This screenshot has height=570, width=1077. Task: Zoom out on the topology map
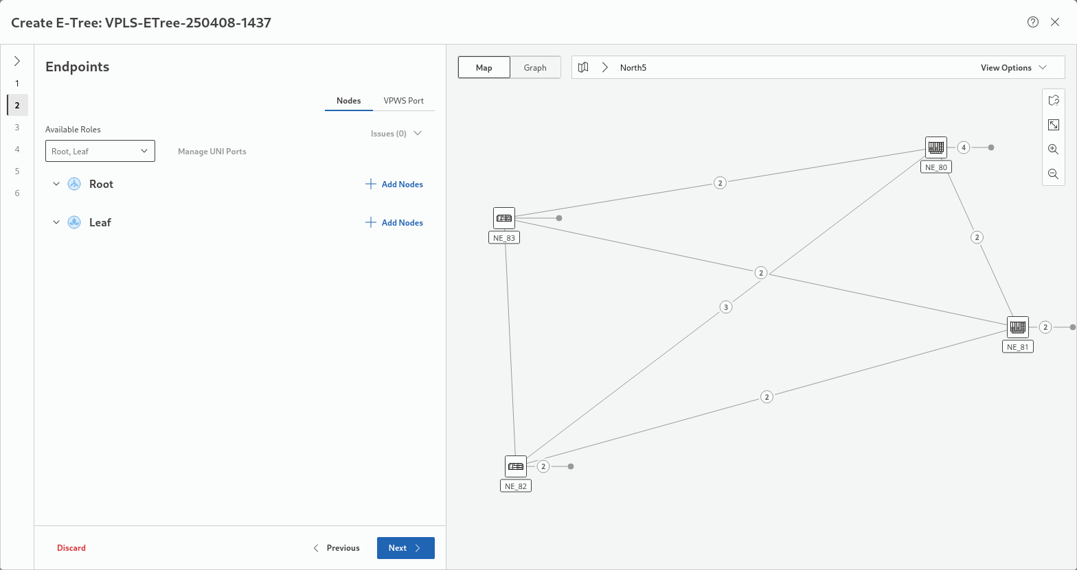pos(1053,174)
